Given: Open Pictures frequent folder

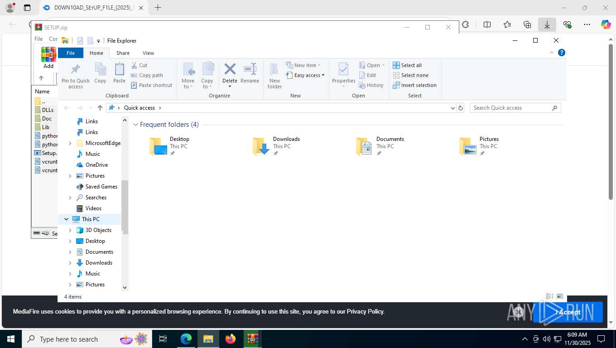Looking at the screenshot, I should pyautogui.click(x=479, y=146).
